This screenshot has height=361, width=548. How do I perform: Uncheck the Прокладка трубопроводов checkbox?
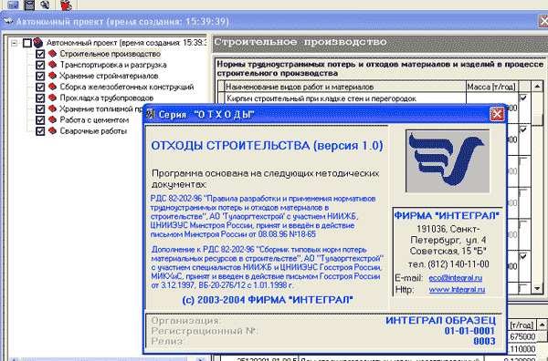(40, 98)
